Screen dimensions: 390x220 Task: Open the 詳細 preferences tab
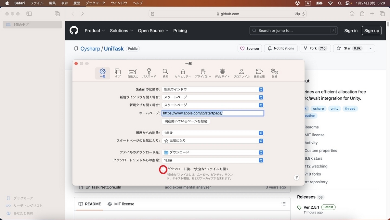pos(275,73)
